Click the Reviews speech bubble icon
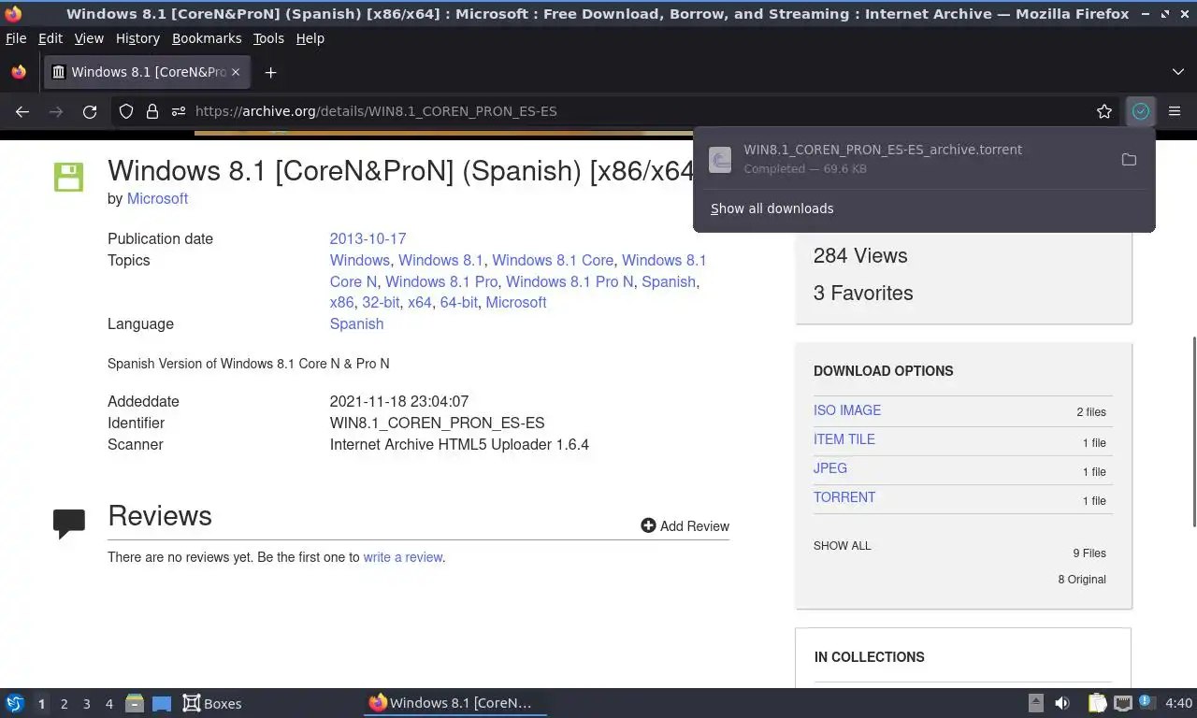Viewport: 1197px width, 718px height. coord(69,524)
